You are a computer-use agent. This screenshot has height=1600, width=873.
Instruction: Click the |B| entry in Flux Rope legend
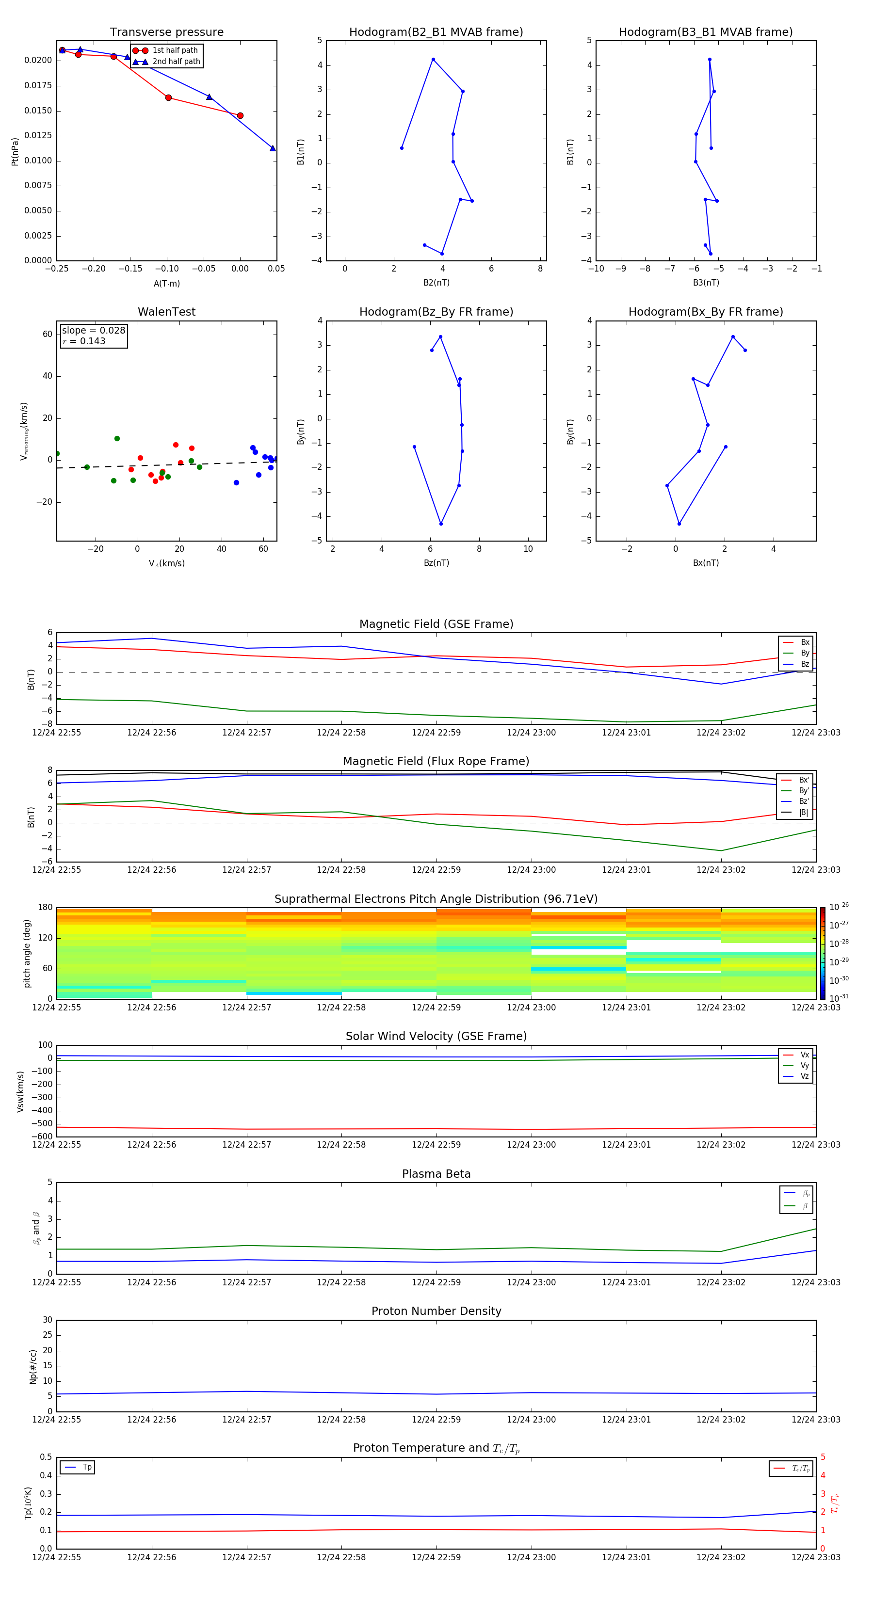[x=795, y=813]
